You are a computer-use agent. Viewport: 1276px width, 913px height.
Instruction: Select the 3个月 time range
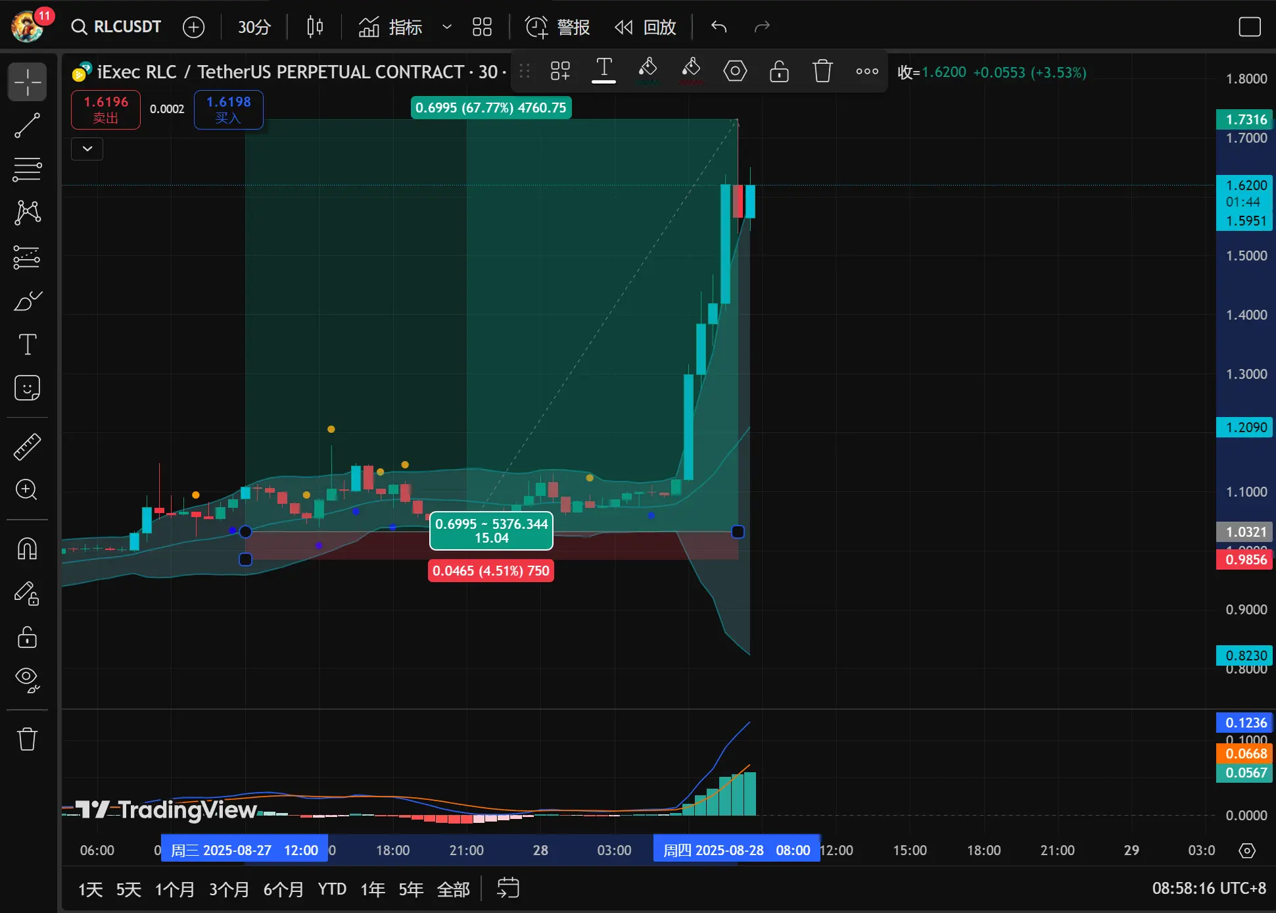(x=229, y=889)
